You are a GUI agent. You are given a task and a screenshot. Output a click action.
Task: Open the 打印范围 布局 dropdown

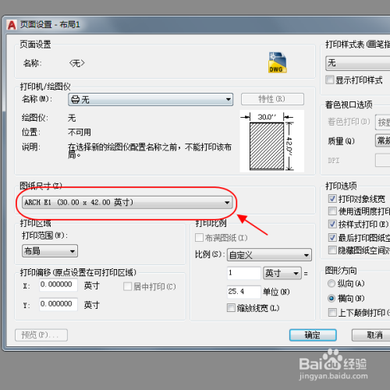click(50, 251)
